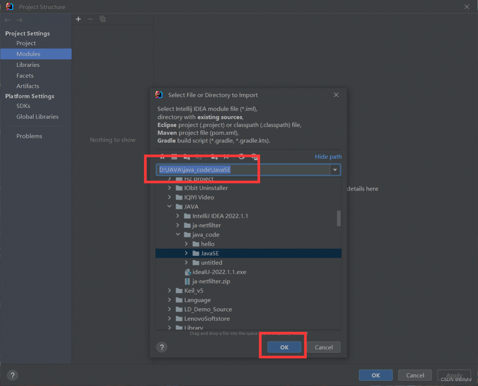Image resolution: width=478 pixels, height=386 pixels.
Task: Click OK in the import dialog
Action: (284, 347)
